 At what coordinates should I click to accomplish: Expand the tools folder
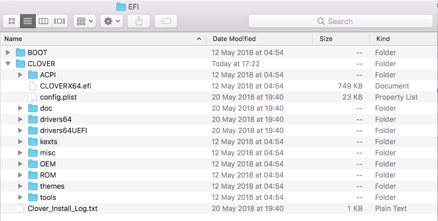(x=21, y=198)
